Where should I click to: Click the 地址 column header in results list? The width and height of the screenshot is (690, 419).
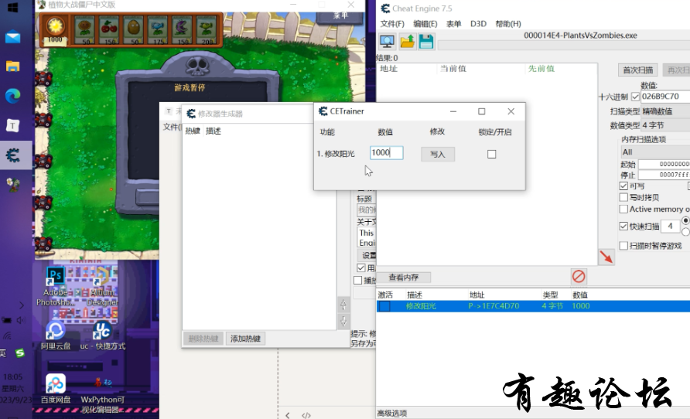pyautogui.click(x=388, y=69)
